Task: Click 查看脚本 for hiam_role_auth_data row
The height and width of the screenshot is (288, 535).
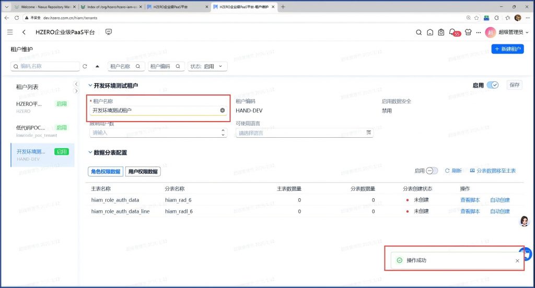Action: point(470,200)
